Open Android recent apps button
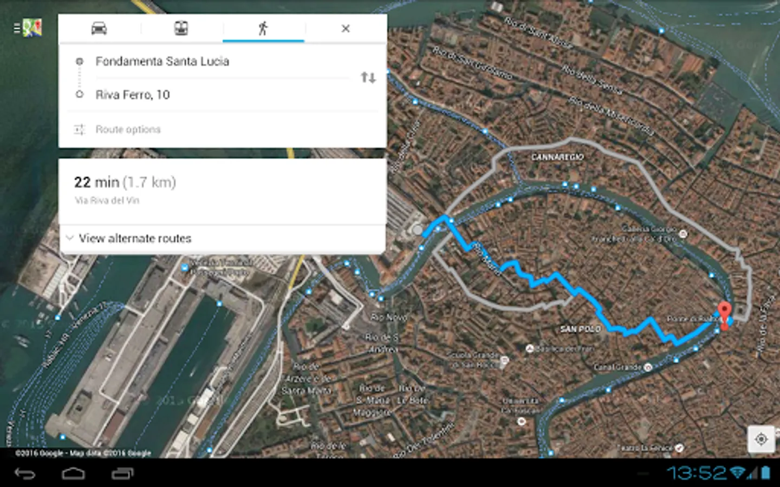The height and width of the screenshot is (487, 780). click(122, 474)
